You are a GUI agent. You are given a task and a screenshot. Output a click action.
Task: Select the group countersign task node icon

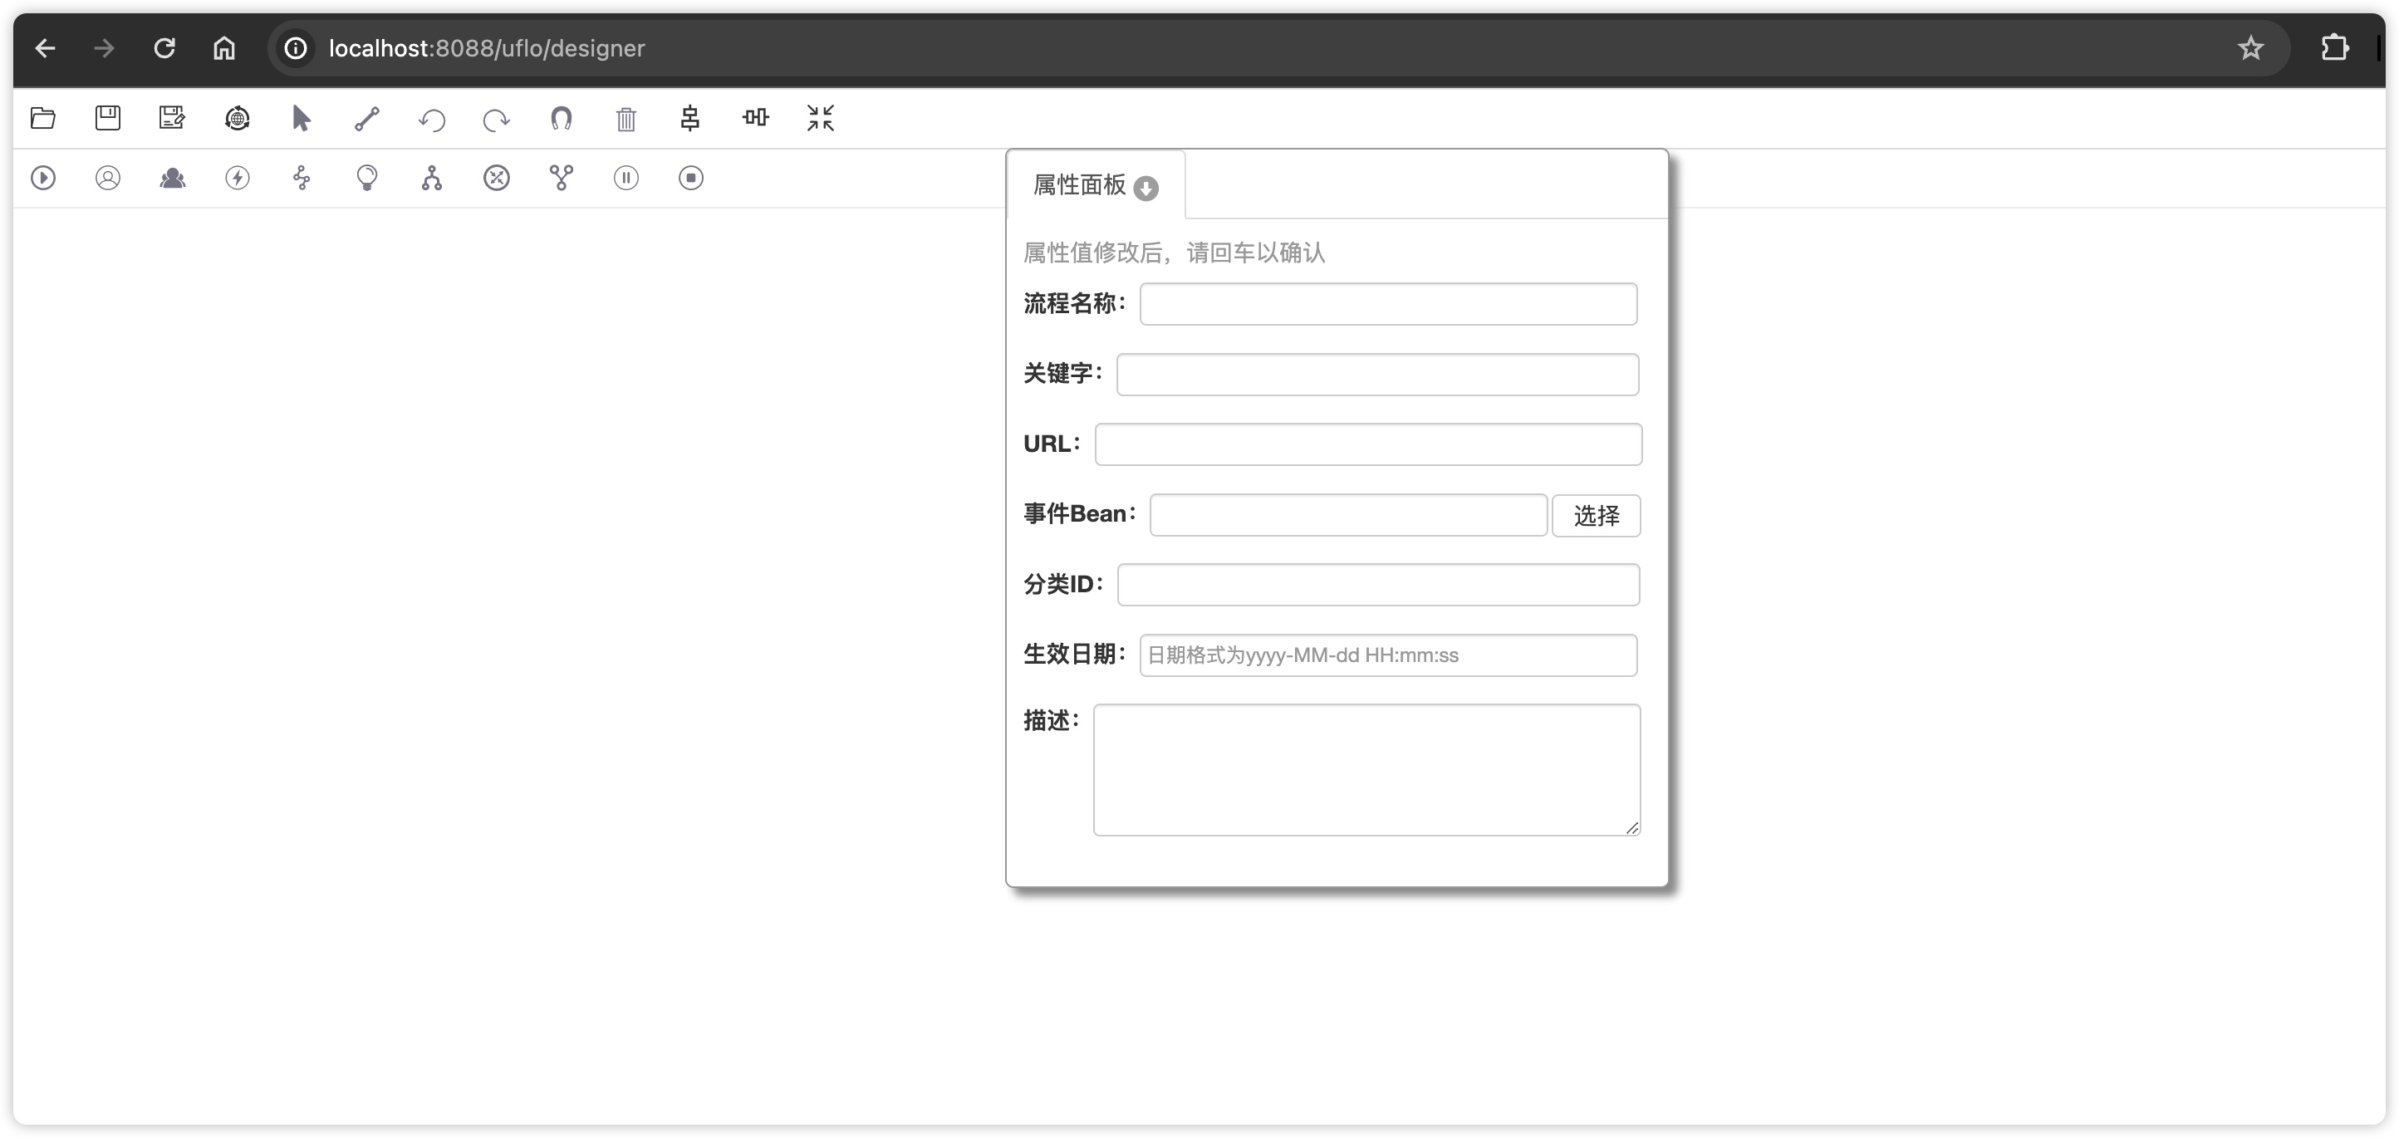(172, 178)
